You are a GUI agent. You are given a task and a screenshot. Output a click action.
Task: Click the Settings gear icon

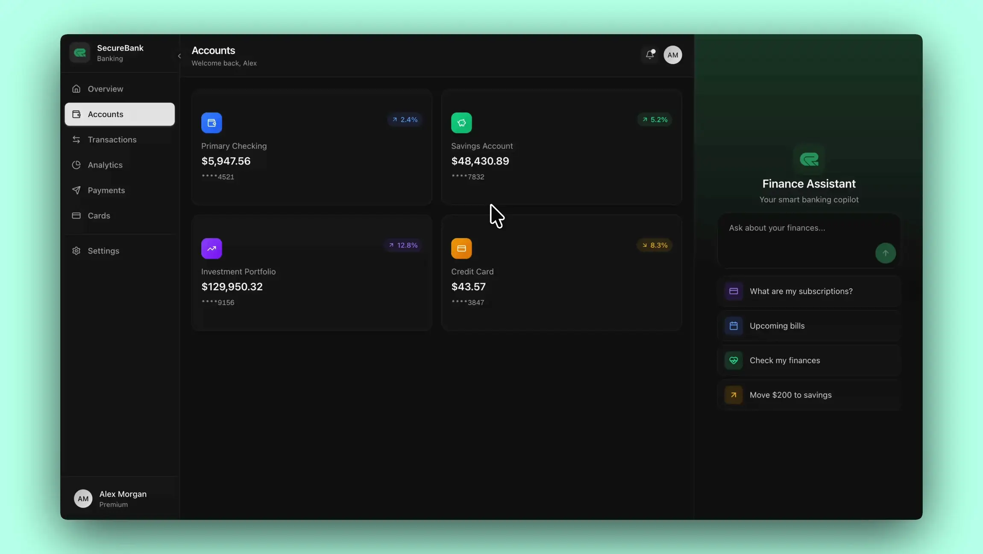[x=76, y=251]
